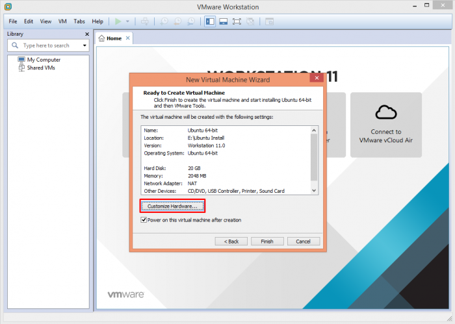This screenshot has width=455, height=324.
Task: Click Connect to VMware vCloud Air tile
Action: 386,125
